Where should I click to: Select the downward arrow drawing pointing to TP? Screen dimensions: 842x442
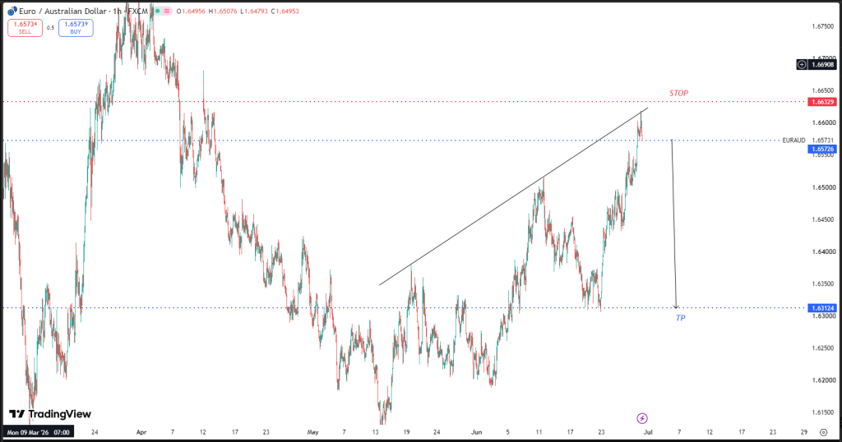tap(674, 225)
